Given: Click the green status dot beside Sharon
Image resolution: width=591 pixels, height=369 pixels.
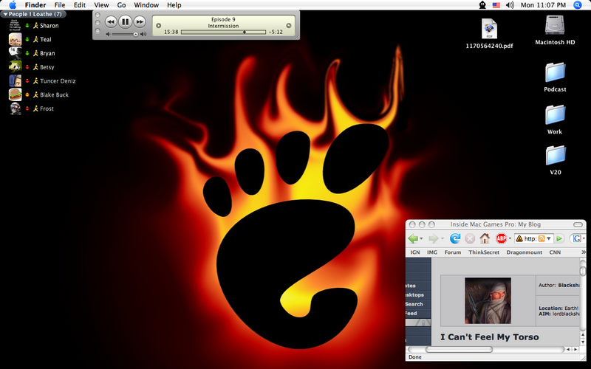Looking at the screenshot, I should click(27, 26).
